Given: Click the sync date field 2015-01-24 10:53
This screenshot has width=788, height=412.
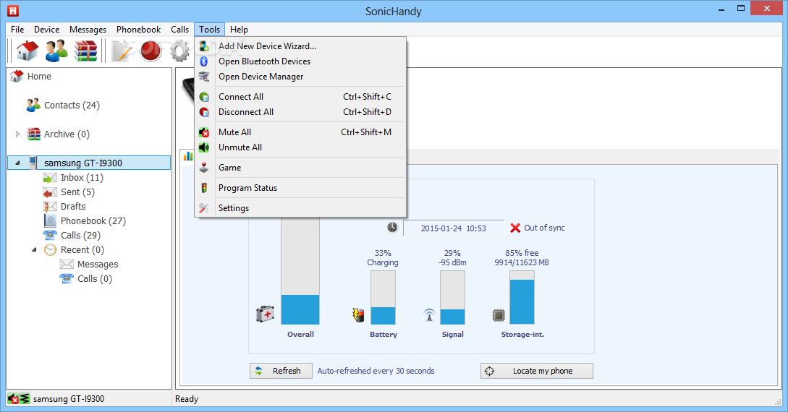Looking at the screenshot, I should pos(453,228).
